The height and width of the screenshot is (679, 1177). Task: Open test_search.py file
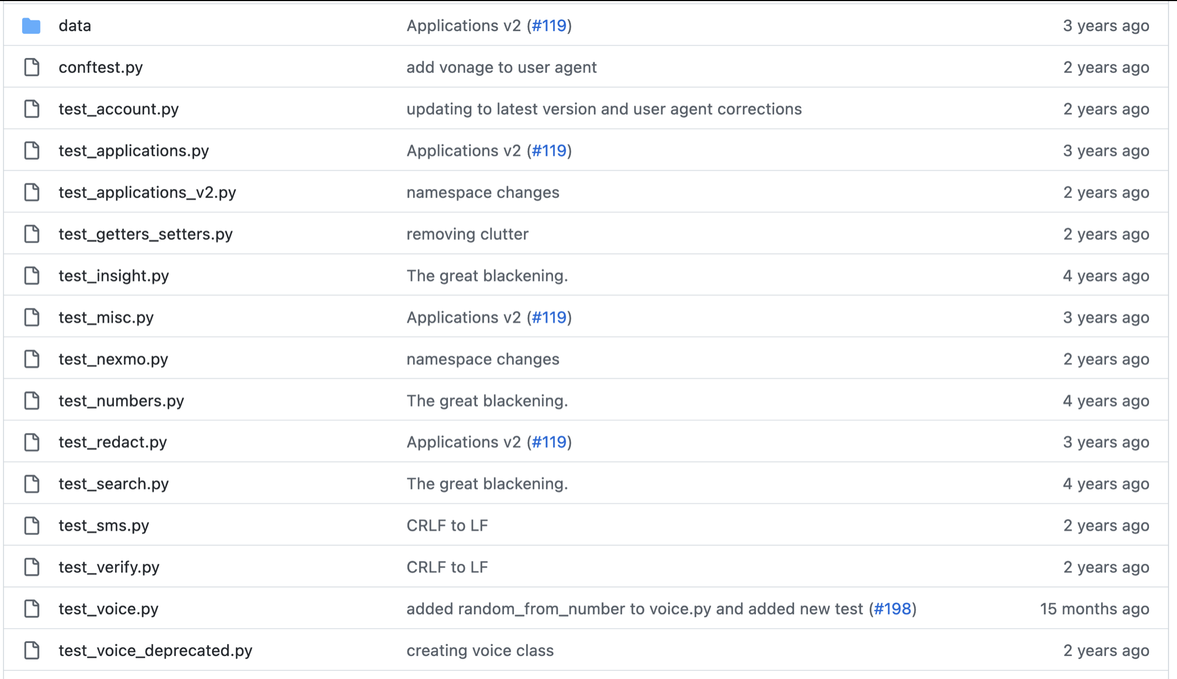114,484
